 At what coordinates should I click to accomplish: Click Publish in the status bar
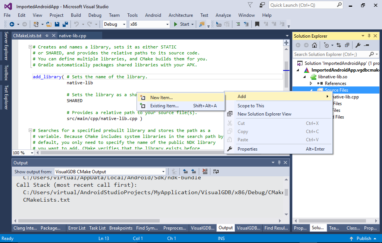click(x=363, y=239)
